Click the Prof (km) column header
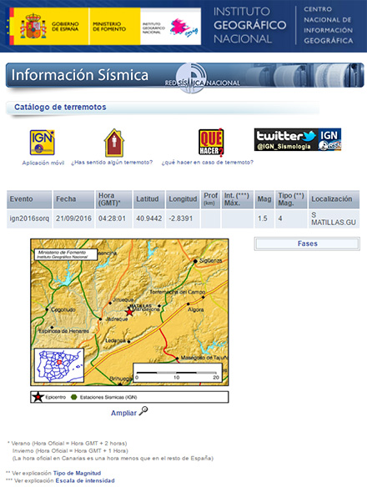The height and width of the screenshot is (487, 367). point(210,199)
